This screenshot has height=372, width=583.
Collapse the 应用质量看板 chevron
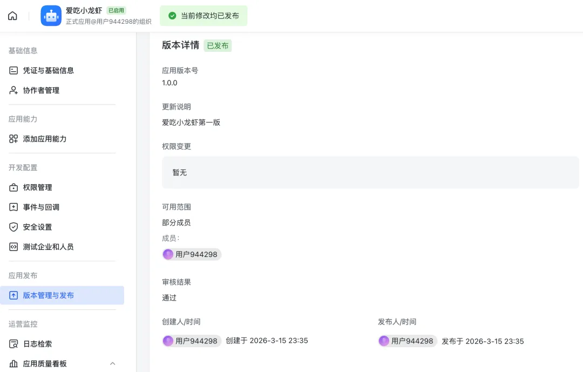pyautogui.click(x=112, y=364)
